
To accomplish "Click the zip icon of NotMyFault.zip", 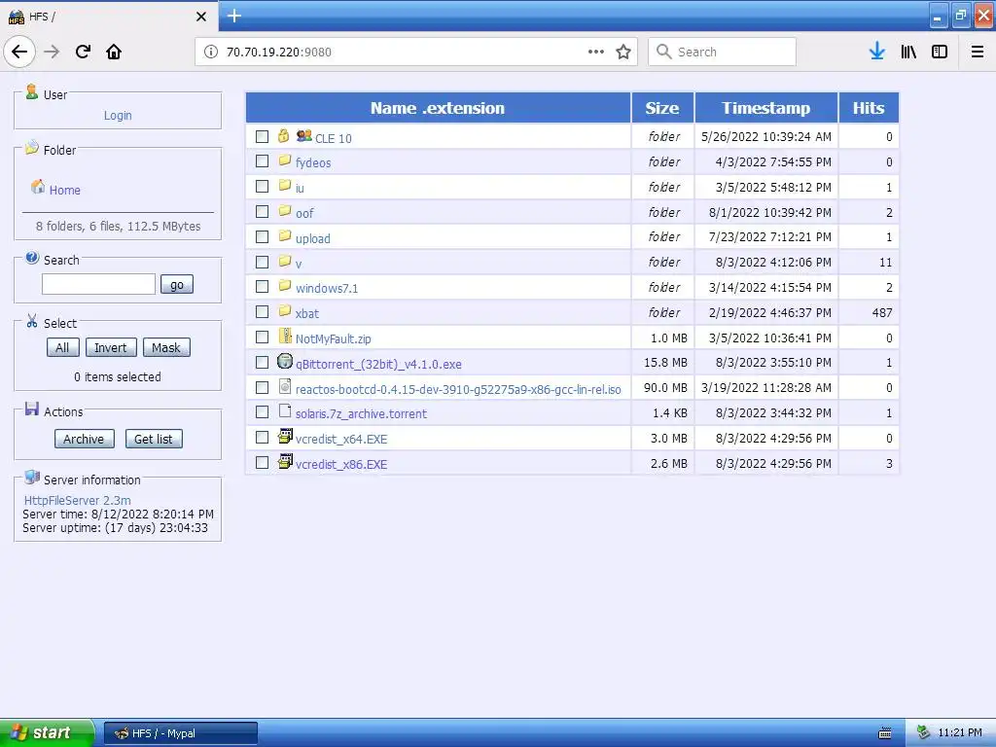I will coord(285,336).
